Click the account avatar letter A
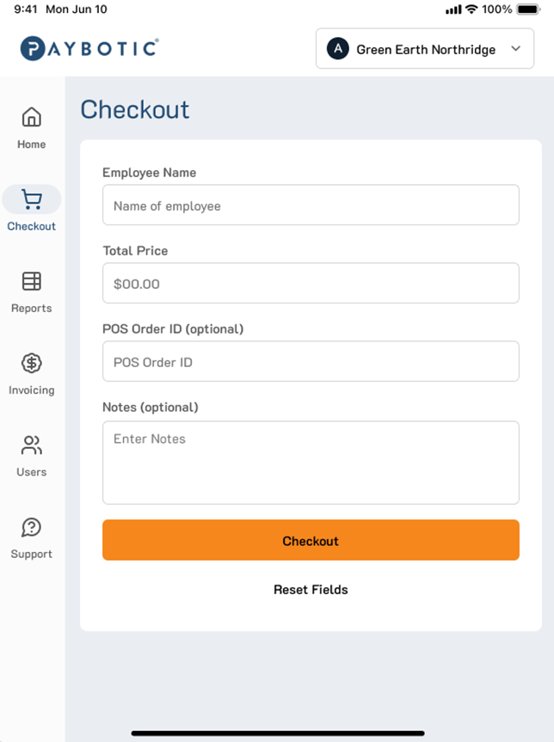The image size is (554, 742). [338, 49]
